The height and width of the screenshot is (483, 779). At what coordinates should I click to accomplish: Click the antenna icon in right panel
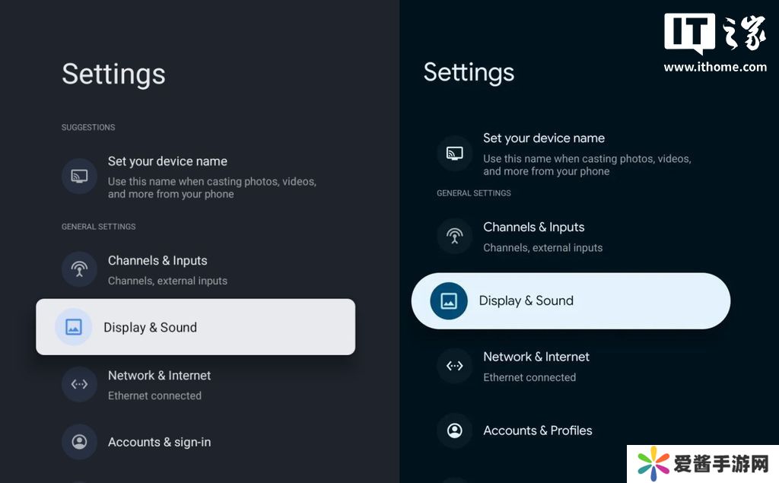[455, 236]
